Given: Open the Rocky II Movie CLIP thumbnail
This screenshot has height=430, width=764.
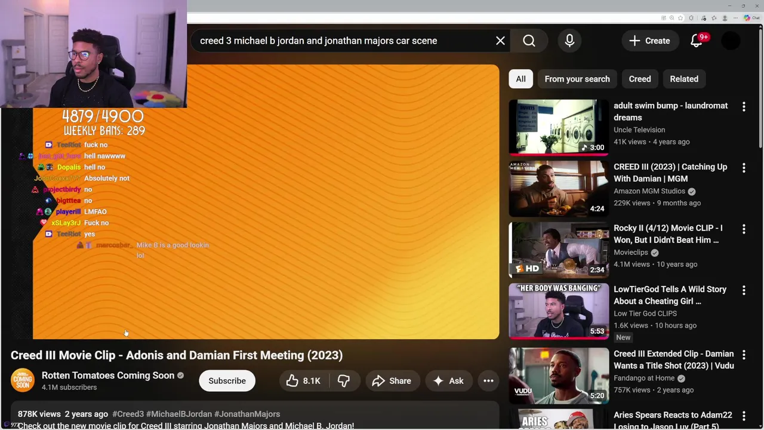Looking at the screenshot, I should pyautogui.click(x=559, y=249).
